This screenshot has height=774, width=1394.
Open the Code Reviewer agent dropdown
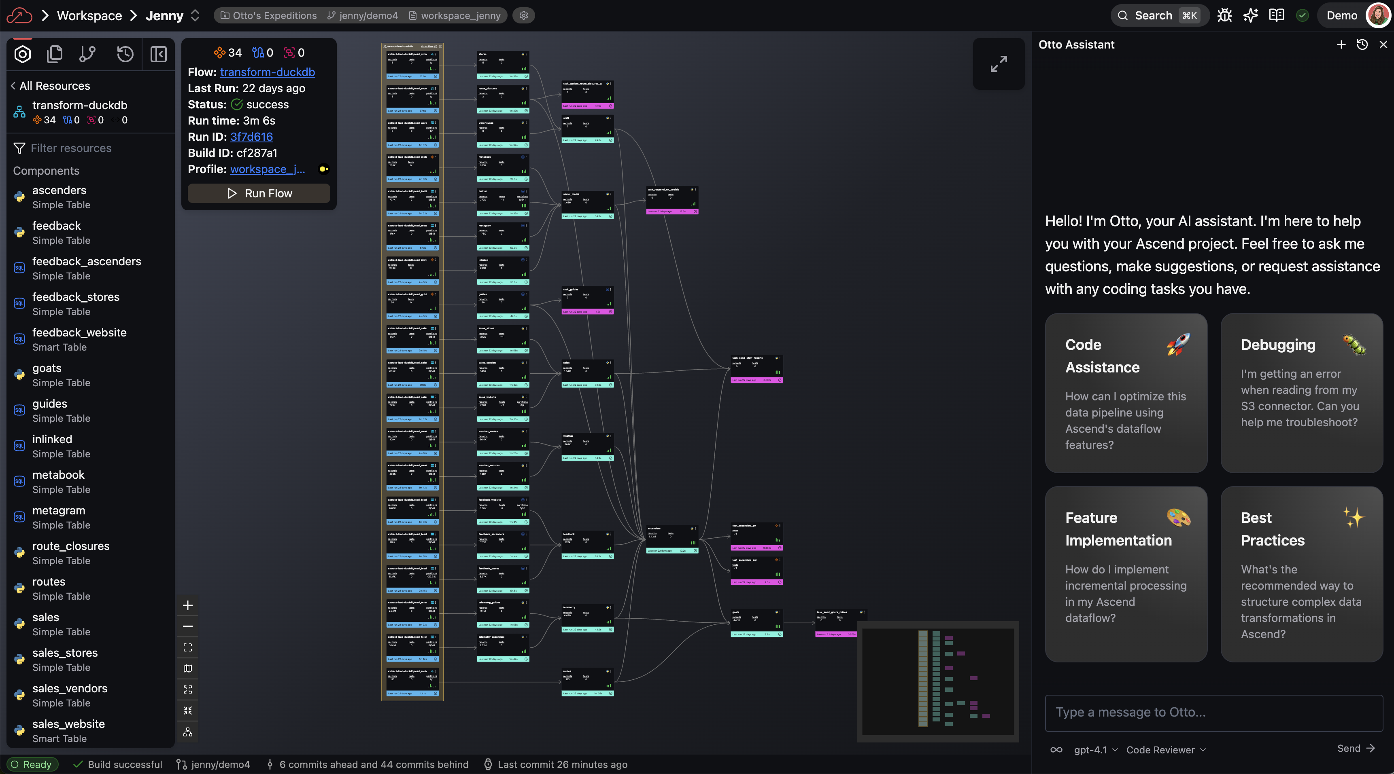pyautogui.click(x=1166, y=750)
